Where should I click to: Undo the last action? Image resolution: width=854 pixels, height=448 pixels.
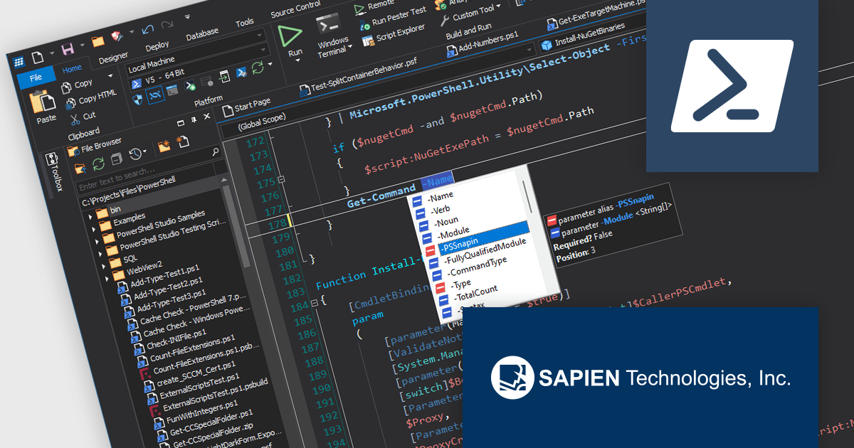tap(147, 27)
